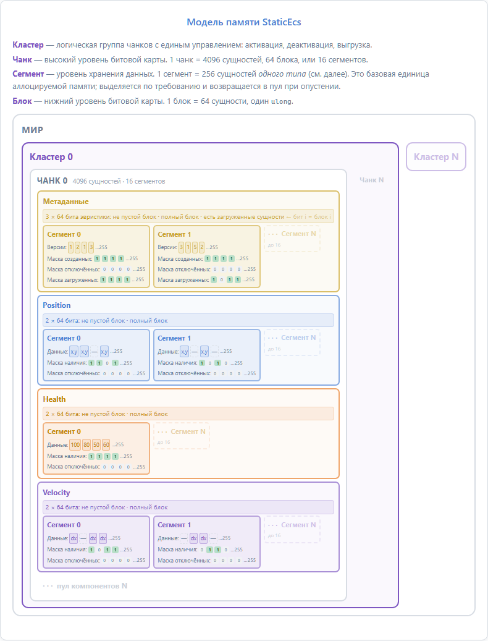Click "Маска наличия" in Health Сегмент 0
Image resolution: width=488 pixels, height=641 pixels.
[x=67, y=456]
